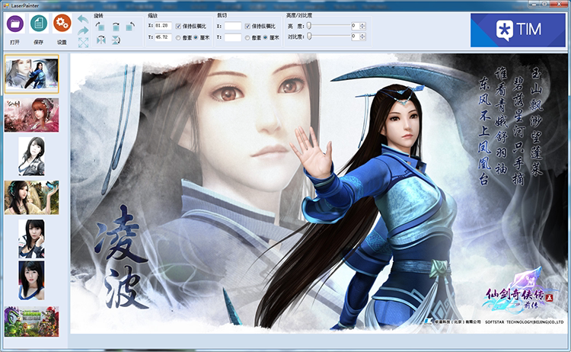The image size is (571, 352).
Task: Click the LaserPainter window title icon
Action: (6, 5)
